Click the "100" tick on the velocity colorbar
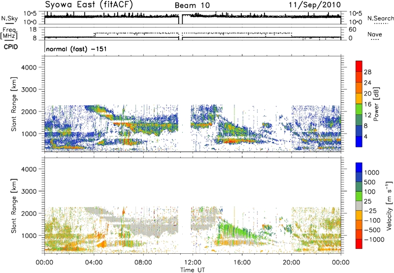394x273 pixels. (370, 192)
